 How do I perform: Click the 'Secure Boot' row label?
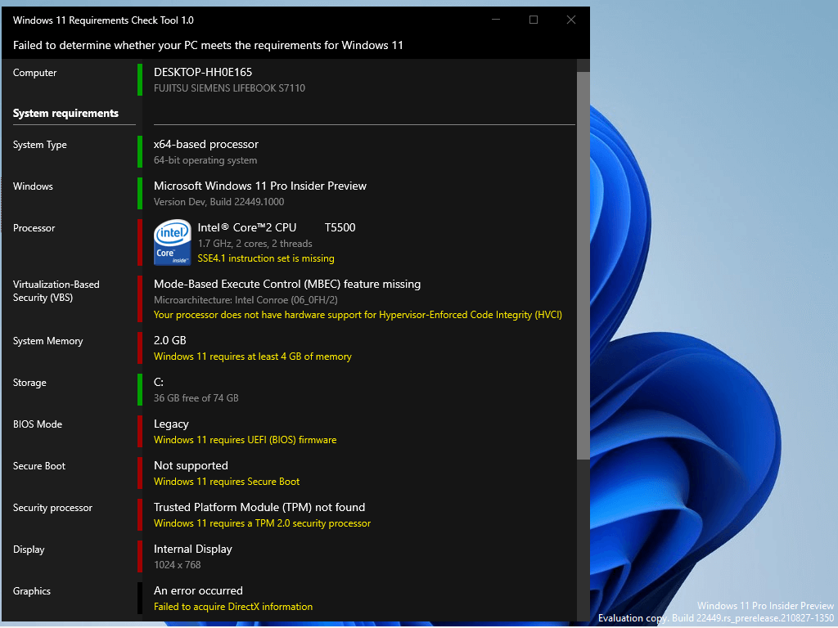tap(39, 466)
